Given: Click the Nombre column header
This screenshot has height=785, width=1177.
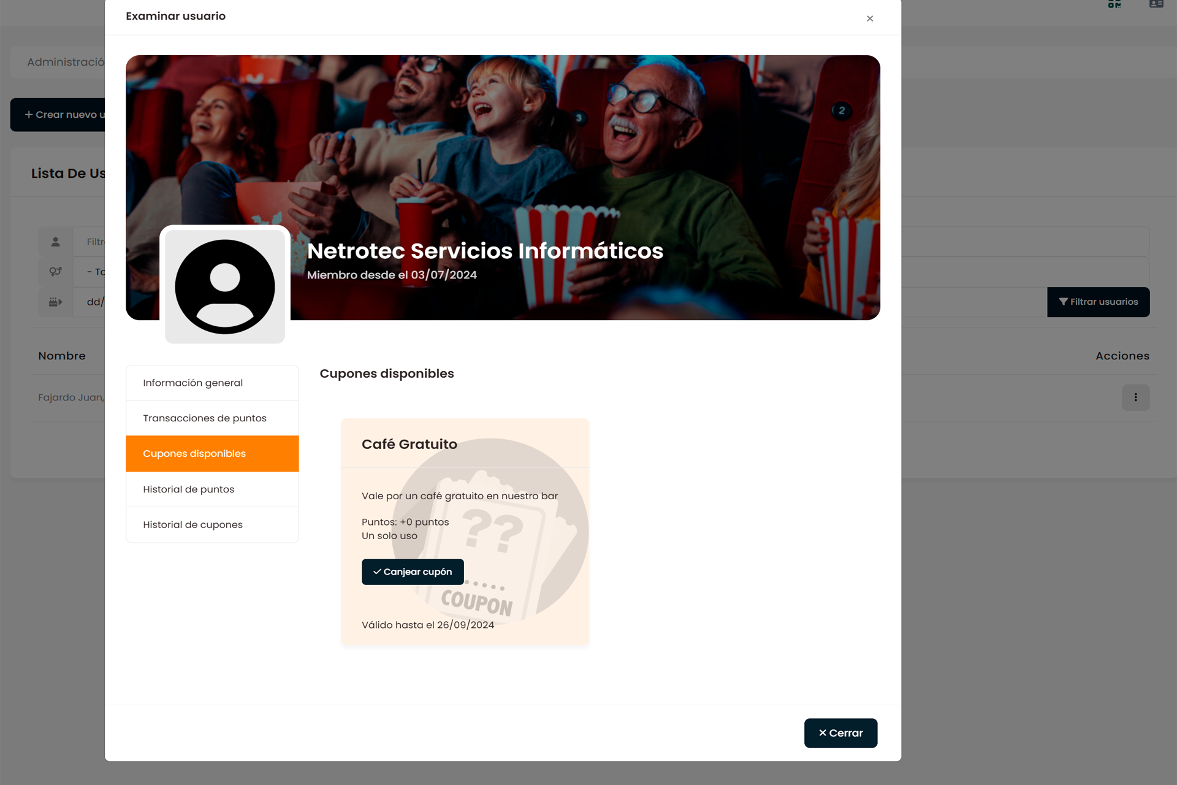Looking at the screenshot, I should (62, 356).
